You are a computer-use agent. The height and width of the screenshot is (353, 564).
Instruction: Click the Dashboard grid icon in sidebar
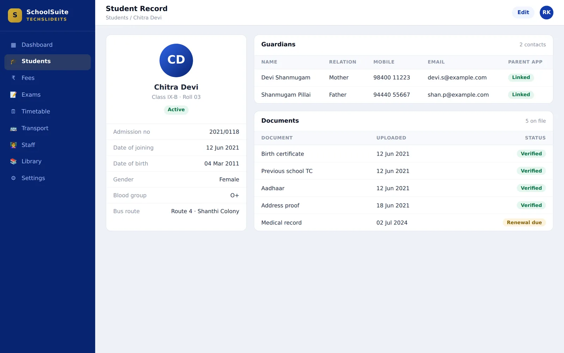tap(13, 45)
